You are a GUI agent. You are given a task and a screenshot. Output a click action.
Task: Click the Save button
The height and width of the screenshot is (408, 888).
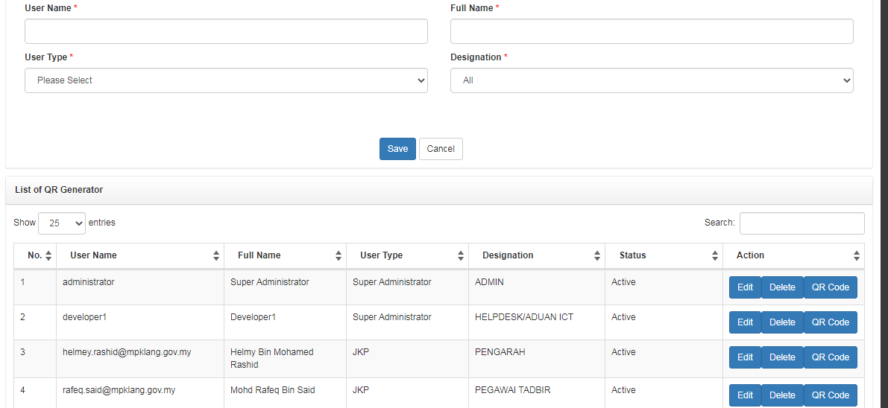point(397,149)
